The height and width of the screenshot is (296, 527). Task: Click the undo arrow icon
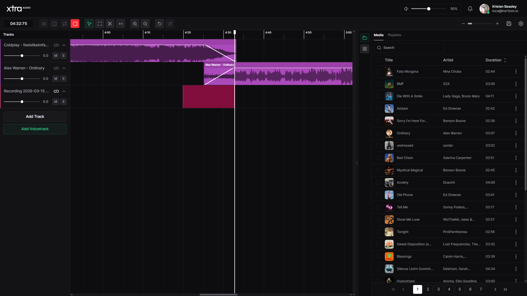coord(159,24)
